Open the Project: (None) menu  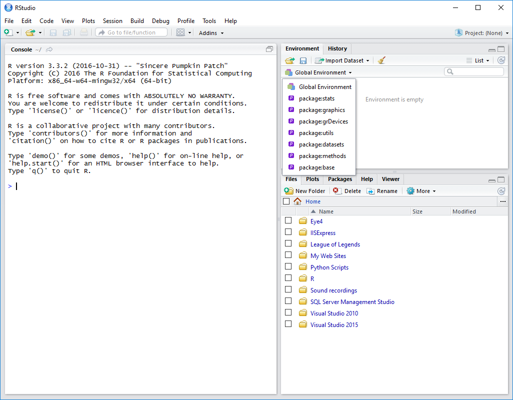(482, 32)
